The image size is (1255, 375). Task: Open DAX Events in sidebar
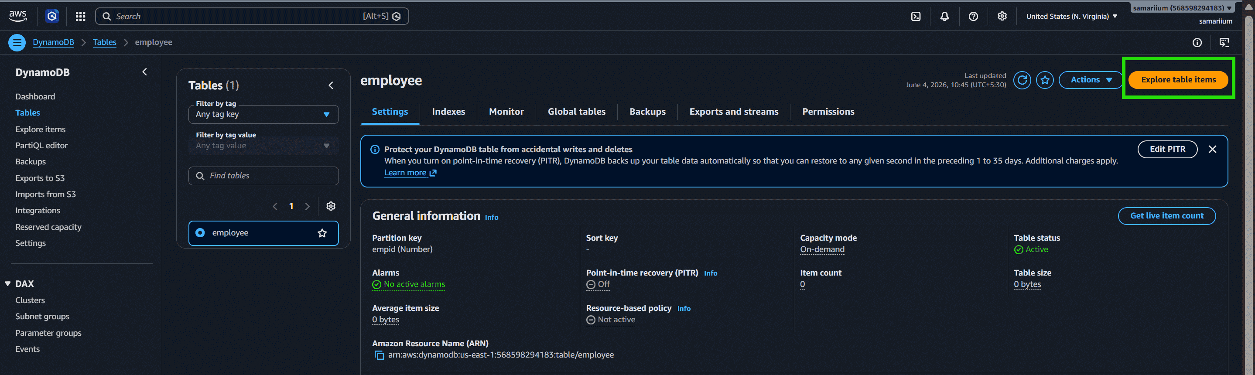pos(27,349)
